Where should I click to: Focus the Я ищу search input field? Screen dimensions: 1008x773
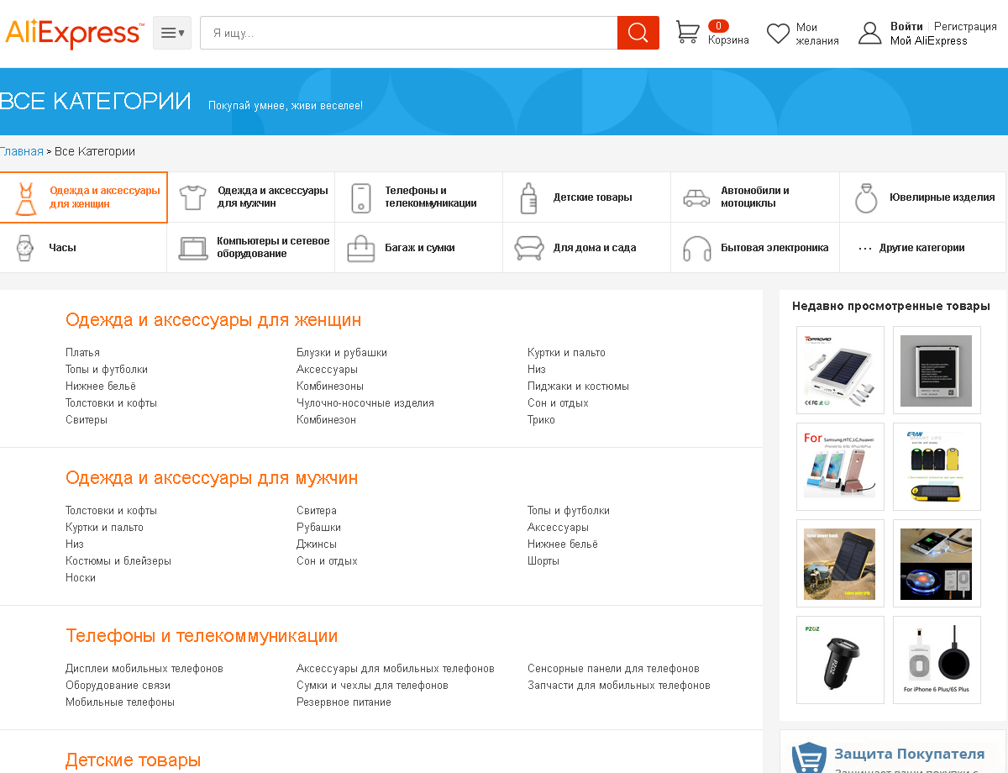point(408,33)
